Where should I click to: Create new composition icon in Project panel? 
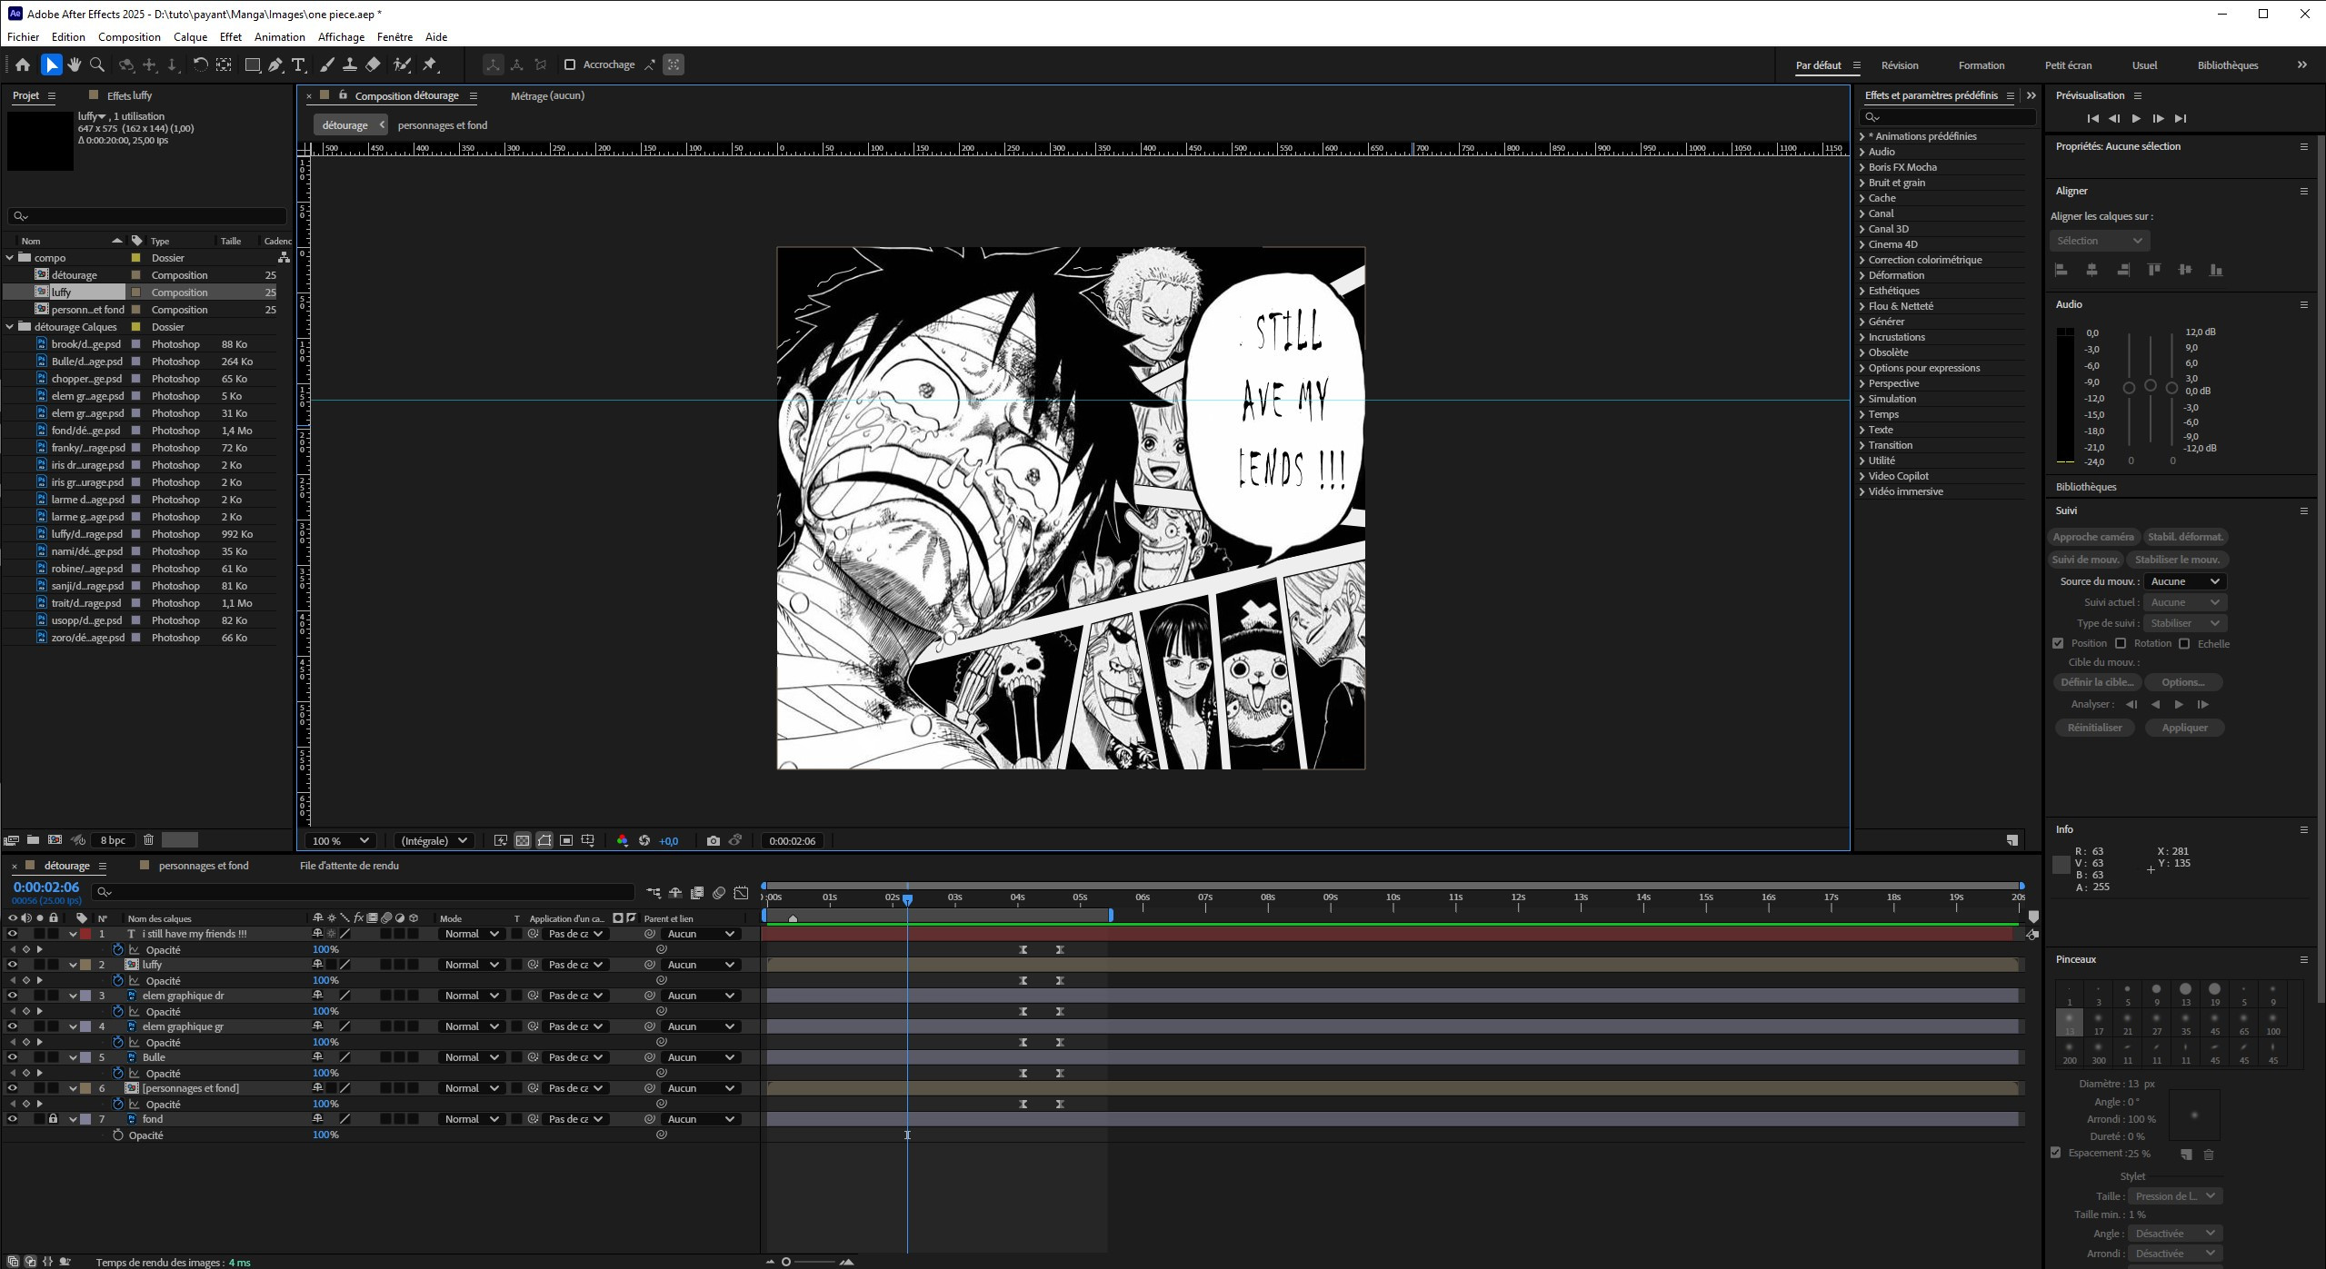[55, 840]
